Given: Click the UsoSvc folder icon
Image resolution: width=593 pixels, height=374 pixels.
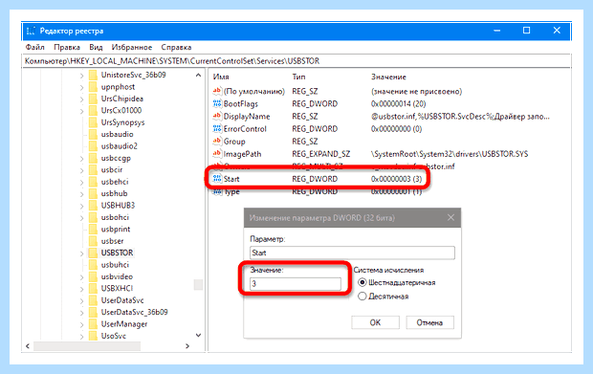Looking at the screenshot, I should point(93,336).
